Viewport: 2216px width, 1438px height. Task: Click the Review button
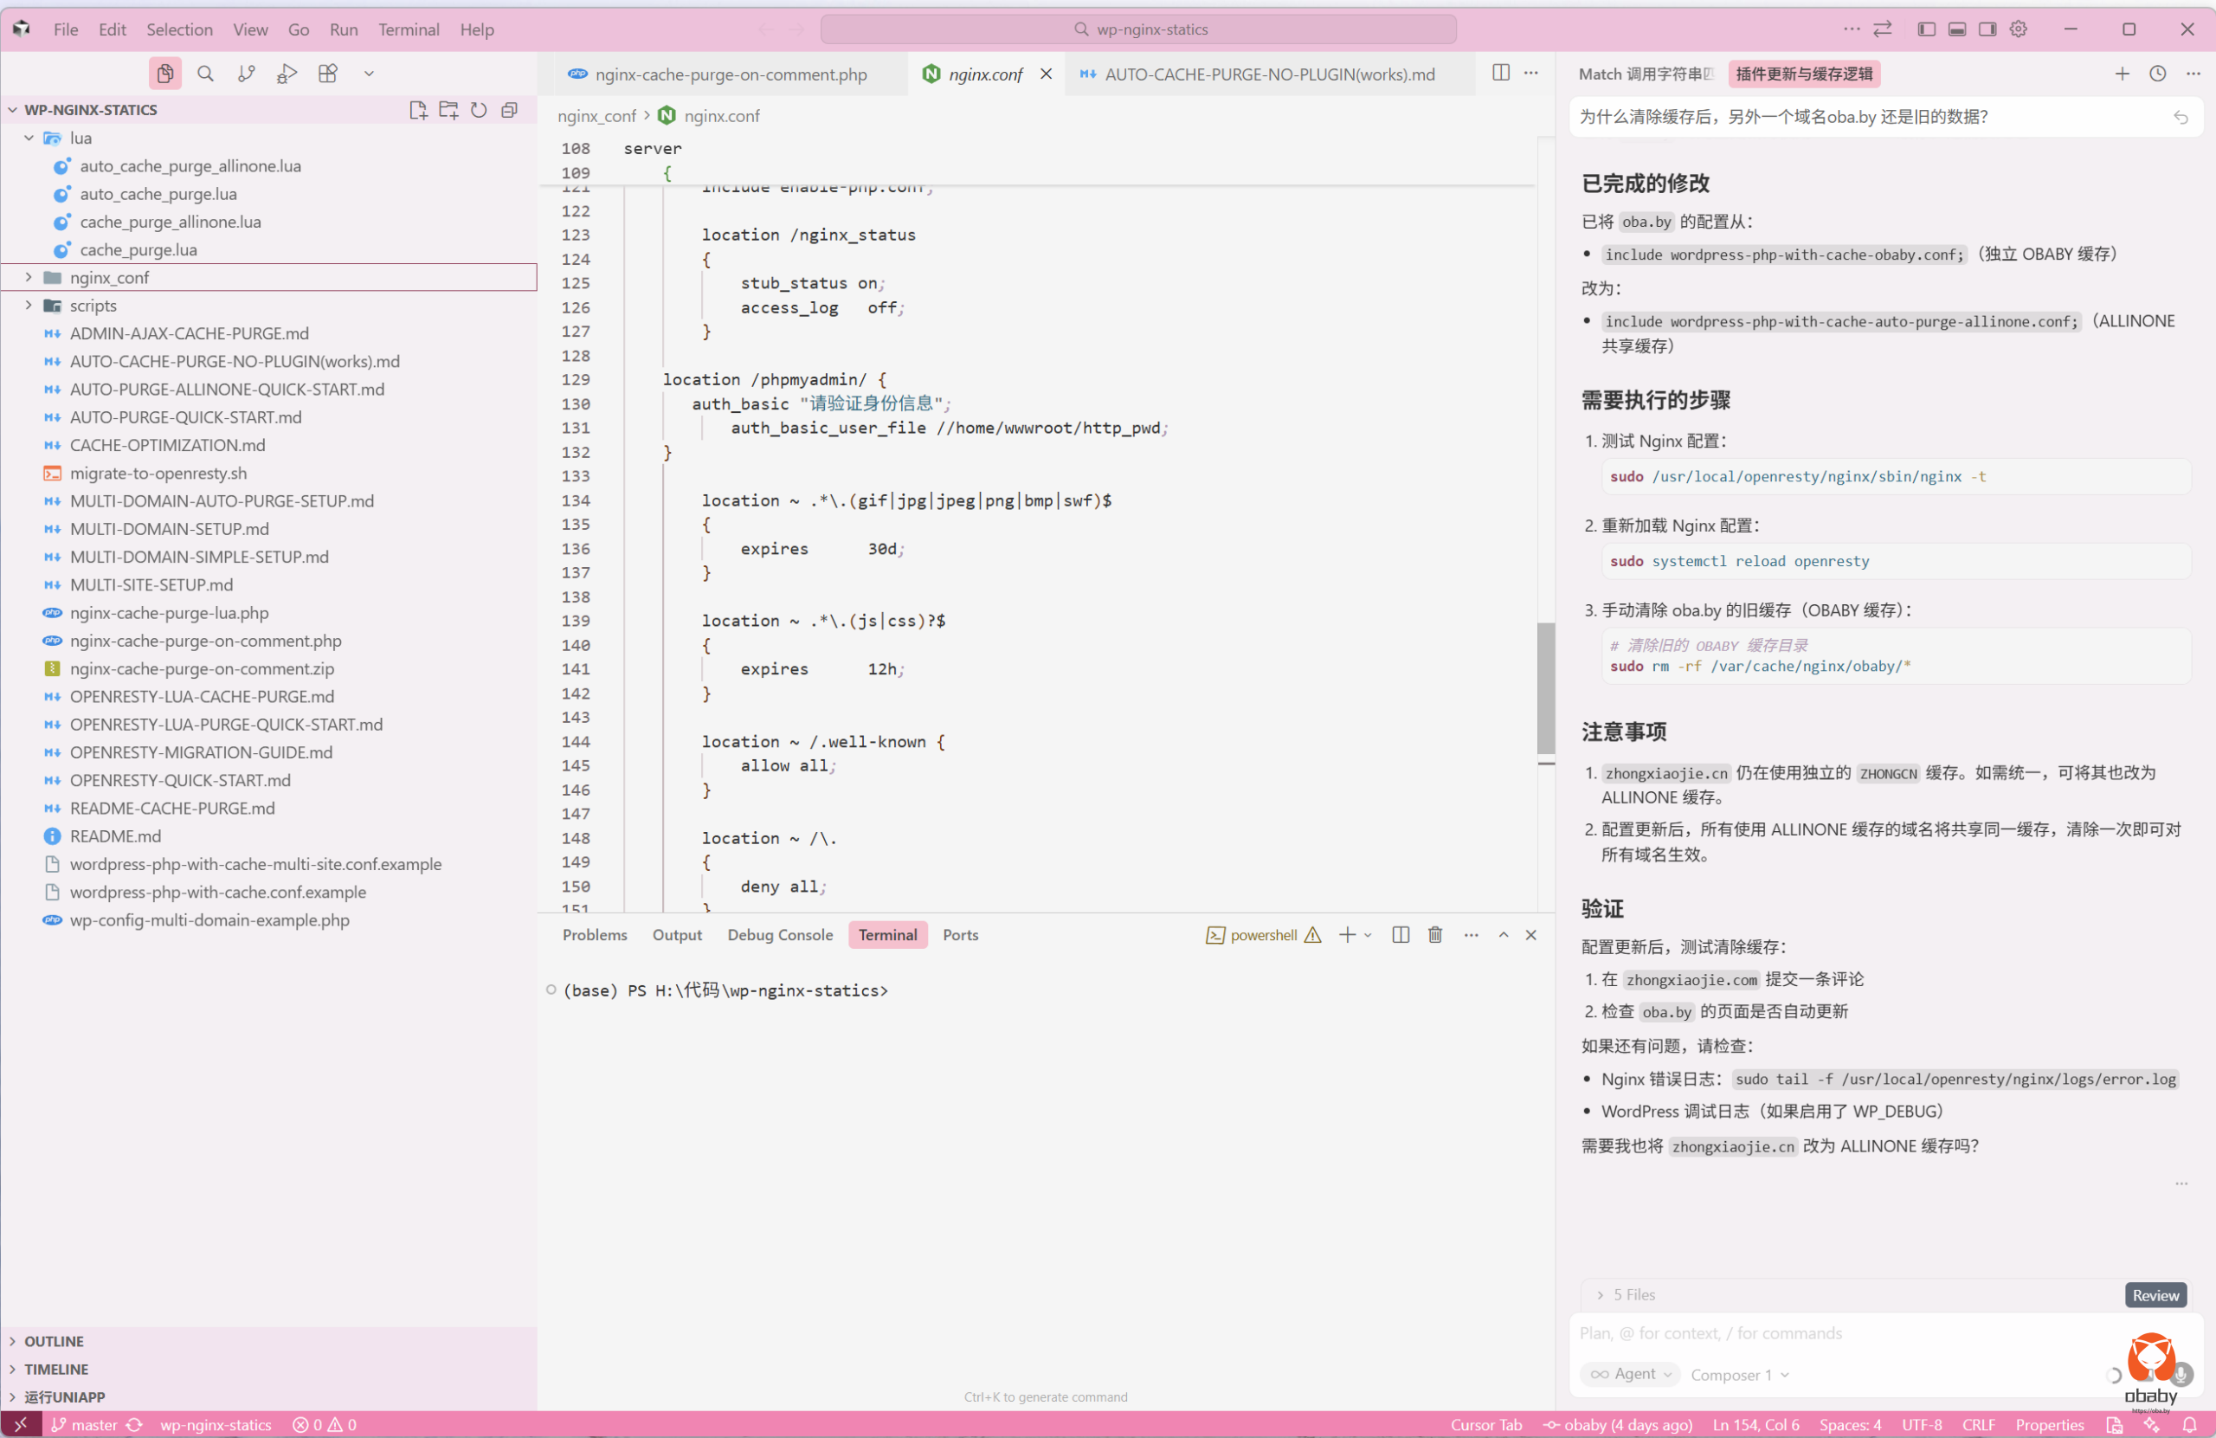(2155, 1294)
